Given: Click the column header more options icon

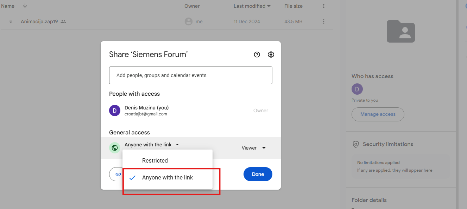Looking at the screenshot, I should [x=324, y=6].
